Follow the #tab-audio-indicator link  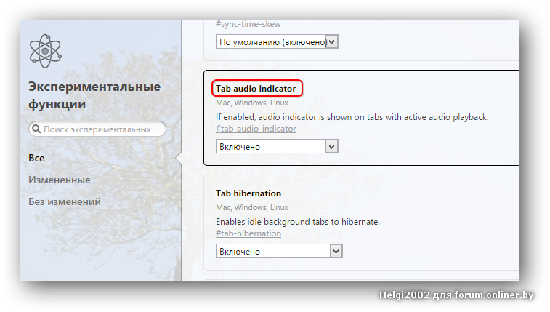(256, 129)
